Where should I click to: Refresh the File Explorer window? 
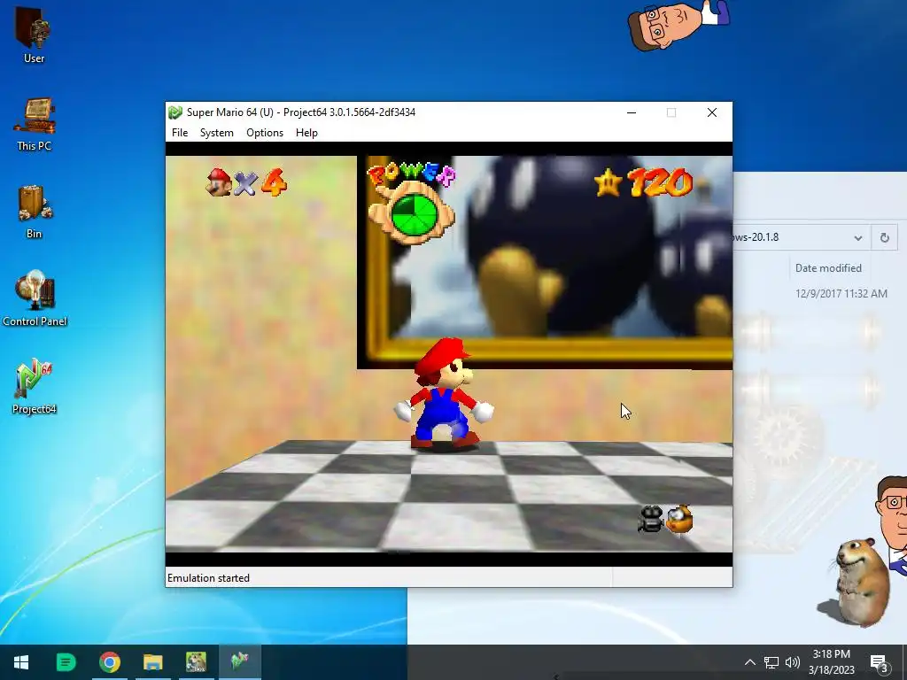[x=885, y=237]
